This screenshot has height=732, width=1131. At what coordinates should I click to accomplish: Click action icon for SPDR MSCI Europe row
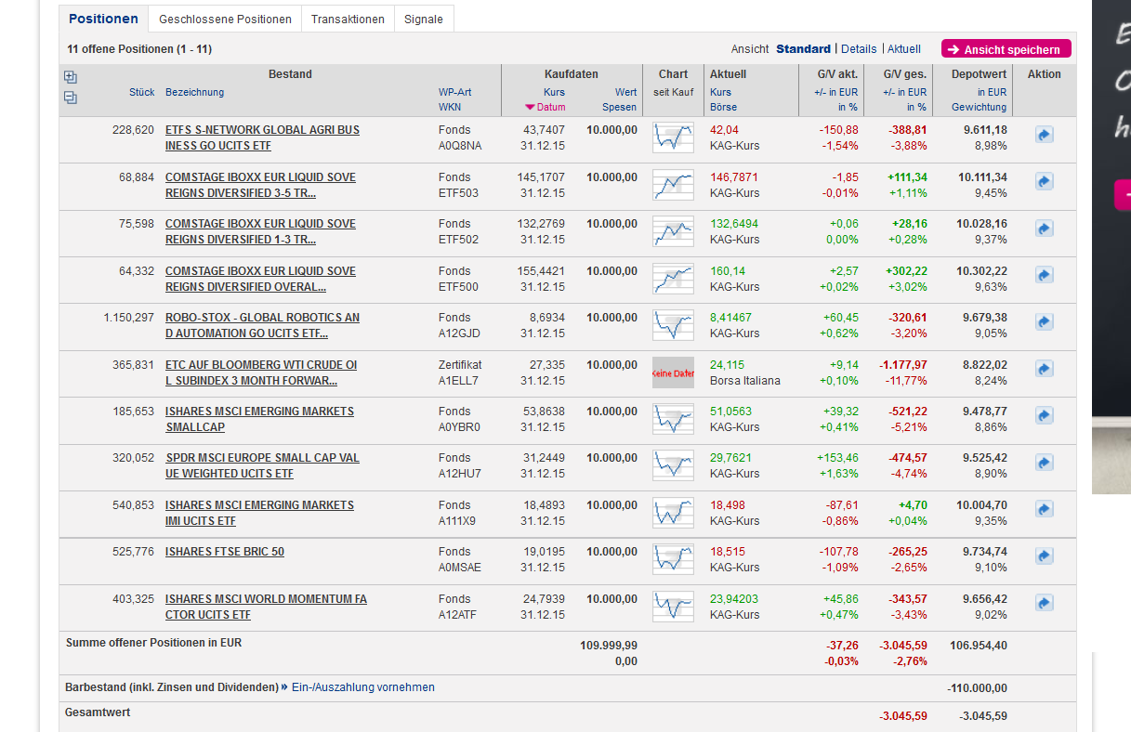click(x=1044, y=463)
